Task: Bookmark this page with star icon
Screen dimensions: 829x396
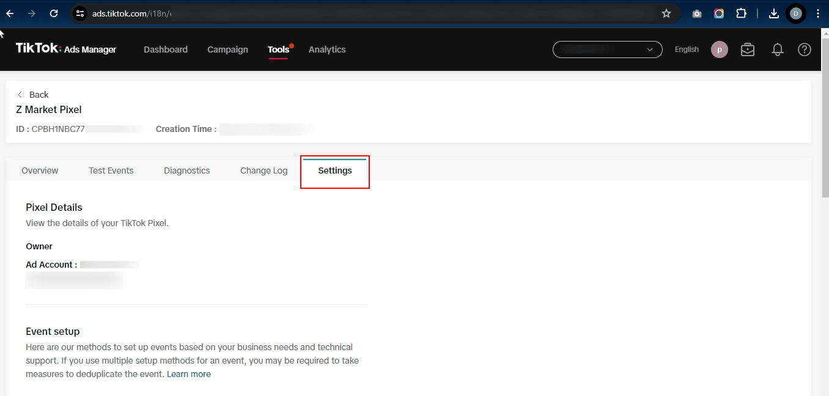Action: (x=666, y=13)
